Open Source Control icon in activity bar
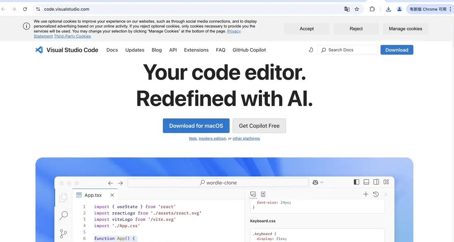 coord(63,234)
